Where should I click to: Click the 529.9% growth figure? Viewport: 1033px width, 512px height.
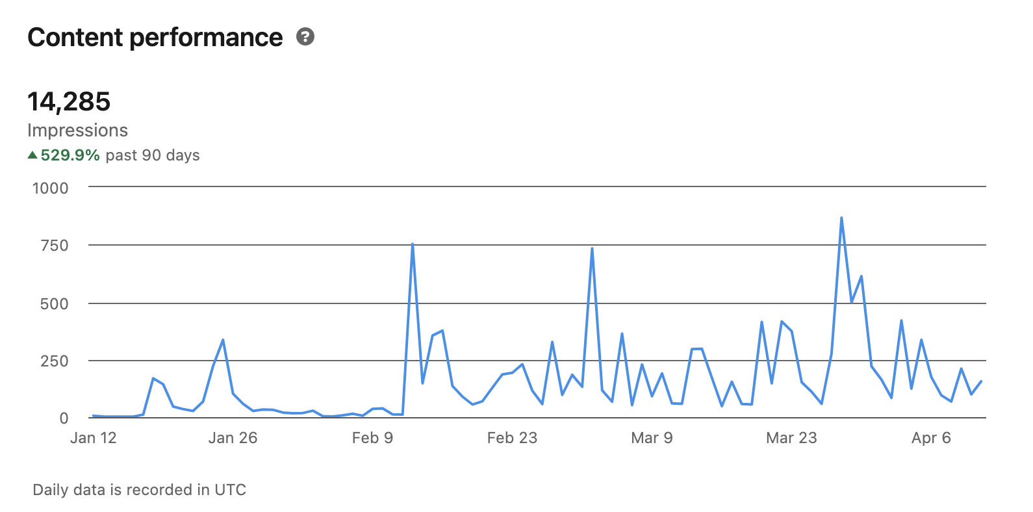coord(70,155)
